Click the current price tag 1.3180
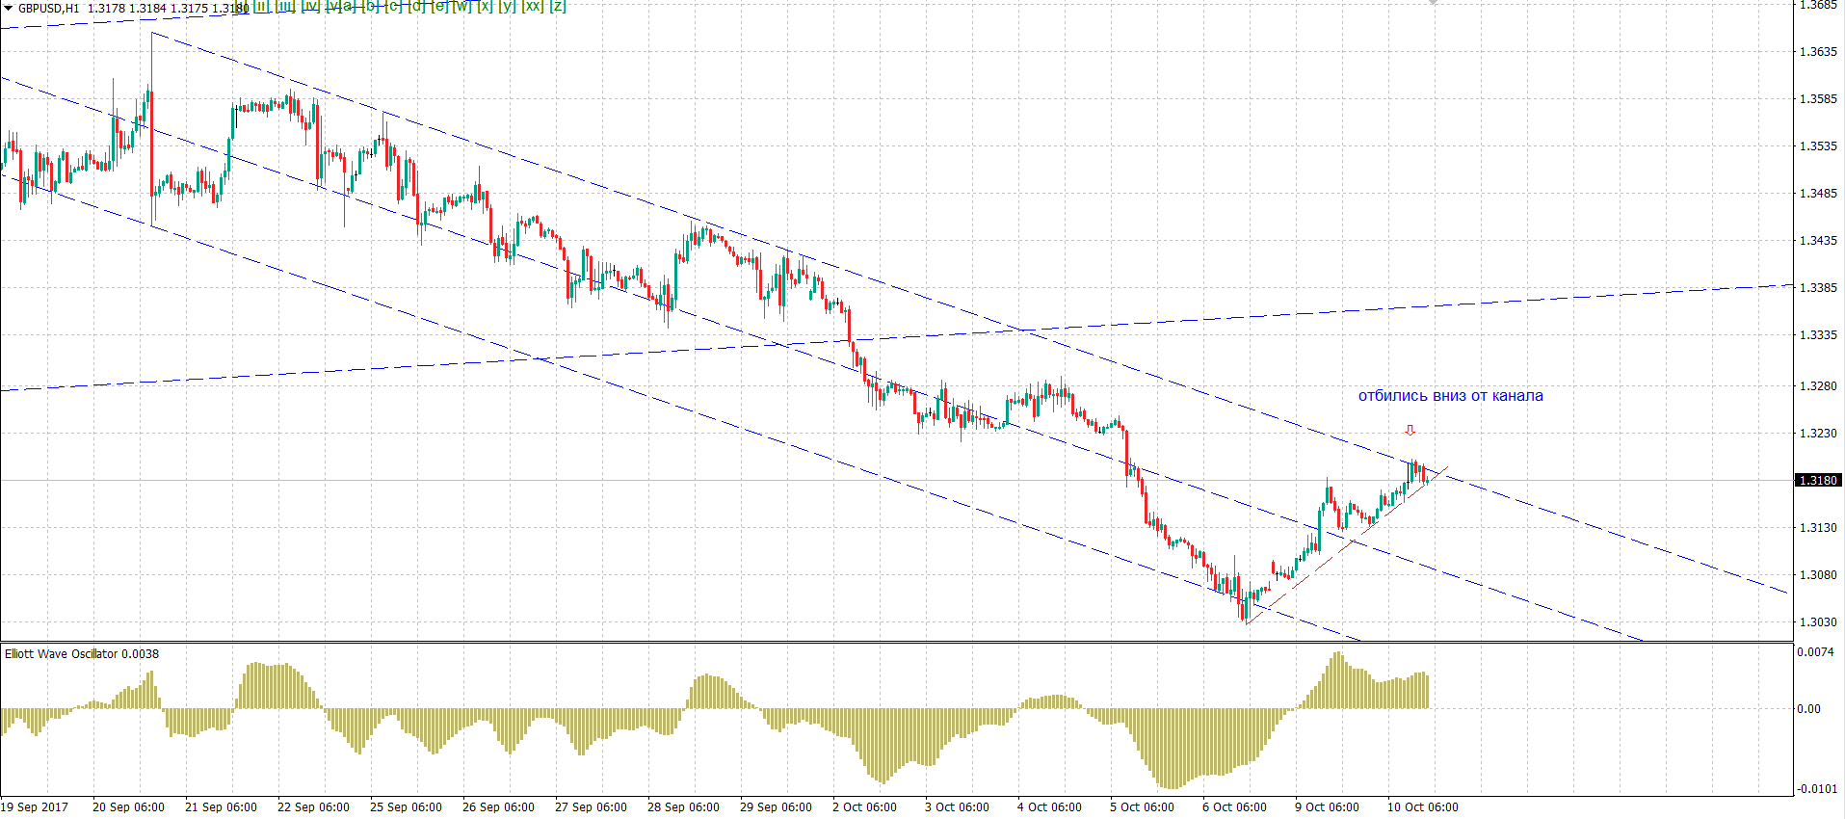 [1819, 480]
